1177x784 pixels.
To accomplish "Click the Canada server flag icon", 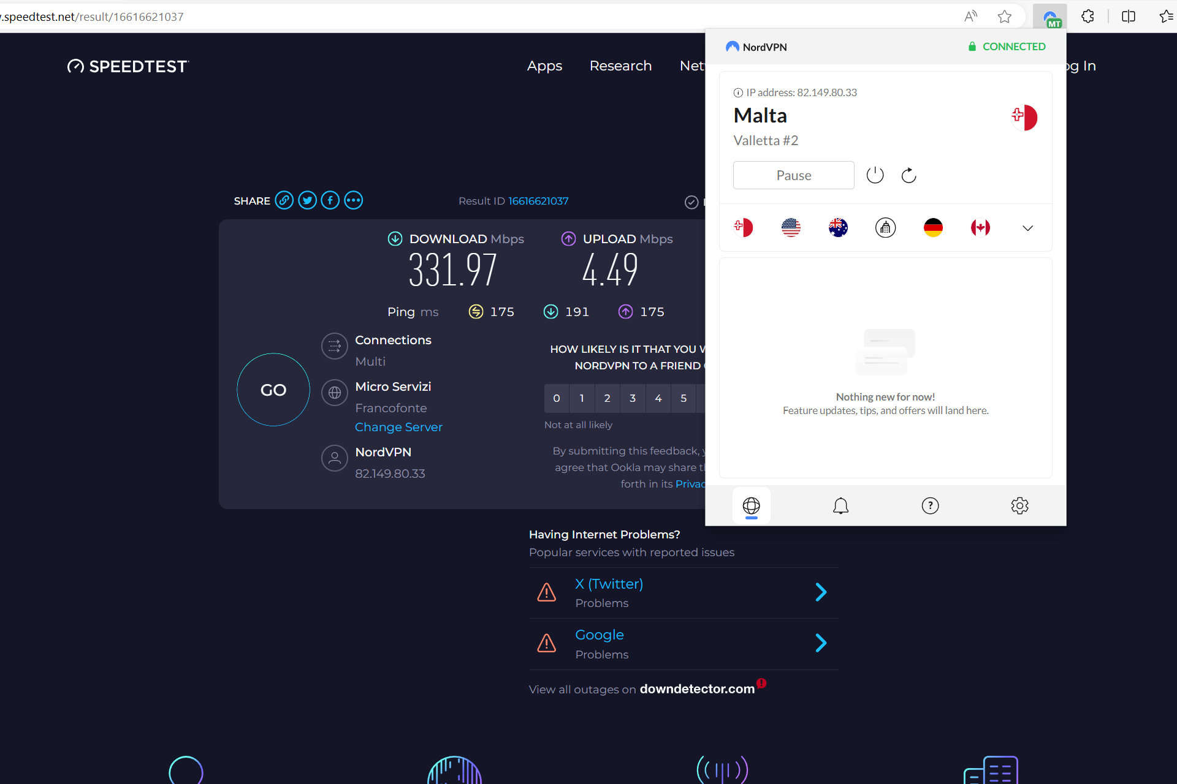I will [x=980, y=227].
